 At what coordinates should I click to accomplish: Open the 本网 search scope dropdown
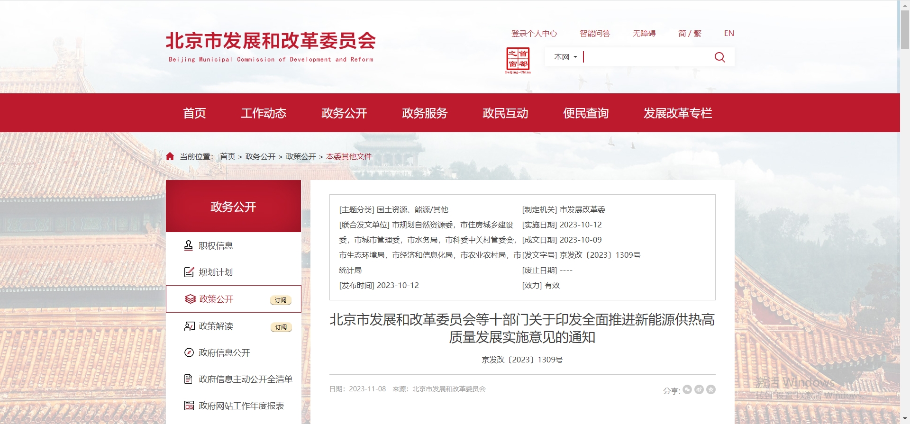tap(566, 57)
